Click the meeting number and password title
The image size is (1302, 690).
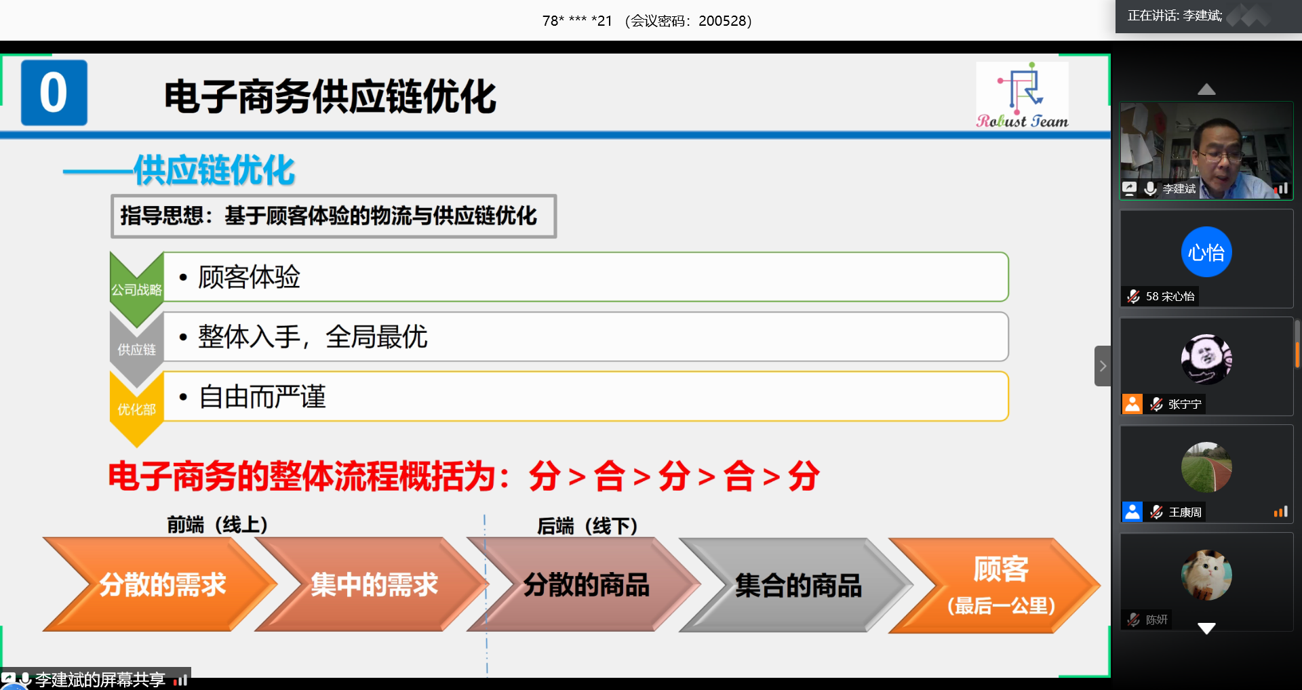647,21
